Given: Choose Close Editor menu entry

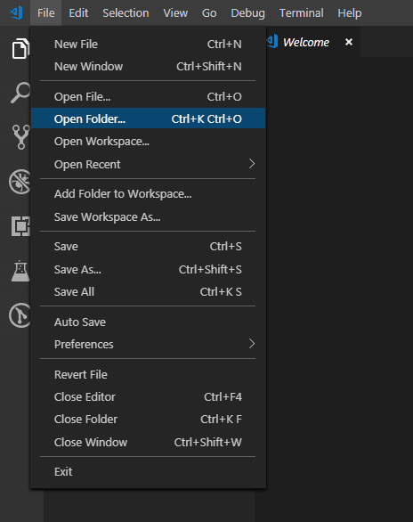Looking at the screenshot, I should tap(148, 396).
